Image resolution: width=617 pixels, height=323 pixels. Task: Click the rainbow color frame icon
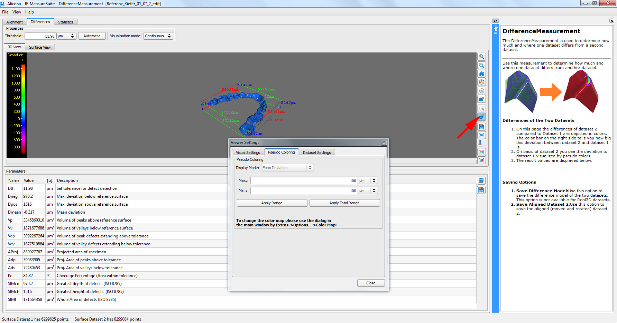click(x=481, y=152)
